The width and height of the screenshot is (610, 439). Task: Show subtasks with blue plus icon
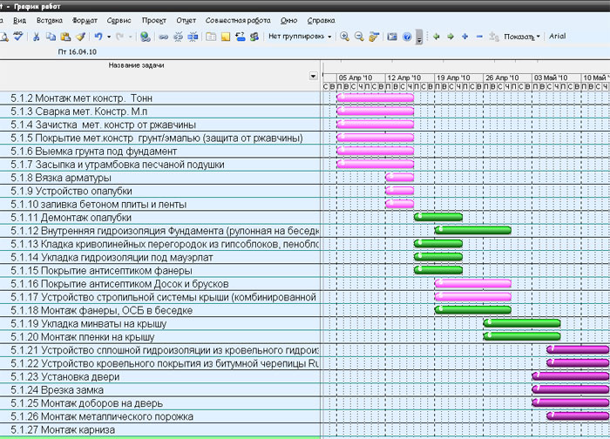click(x=464, y=37)
